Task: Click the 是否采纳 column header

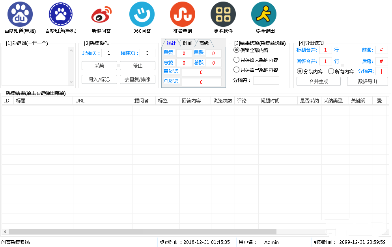Action: (310, 100)
